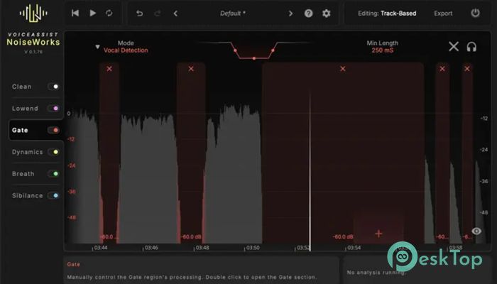Click the skip to start button

pyautogui.click(x=75, y=13)
